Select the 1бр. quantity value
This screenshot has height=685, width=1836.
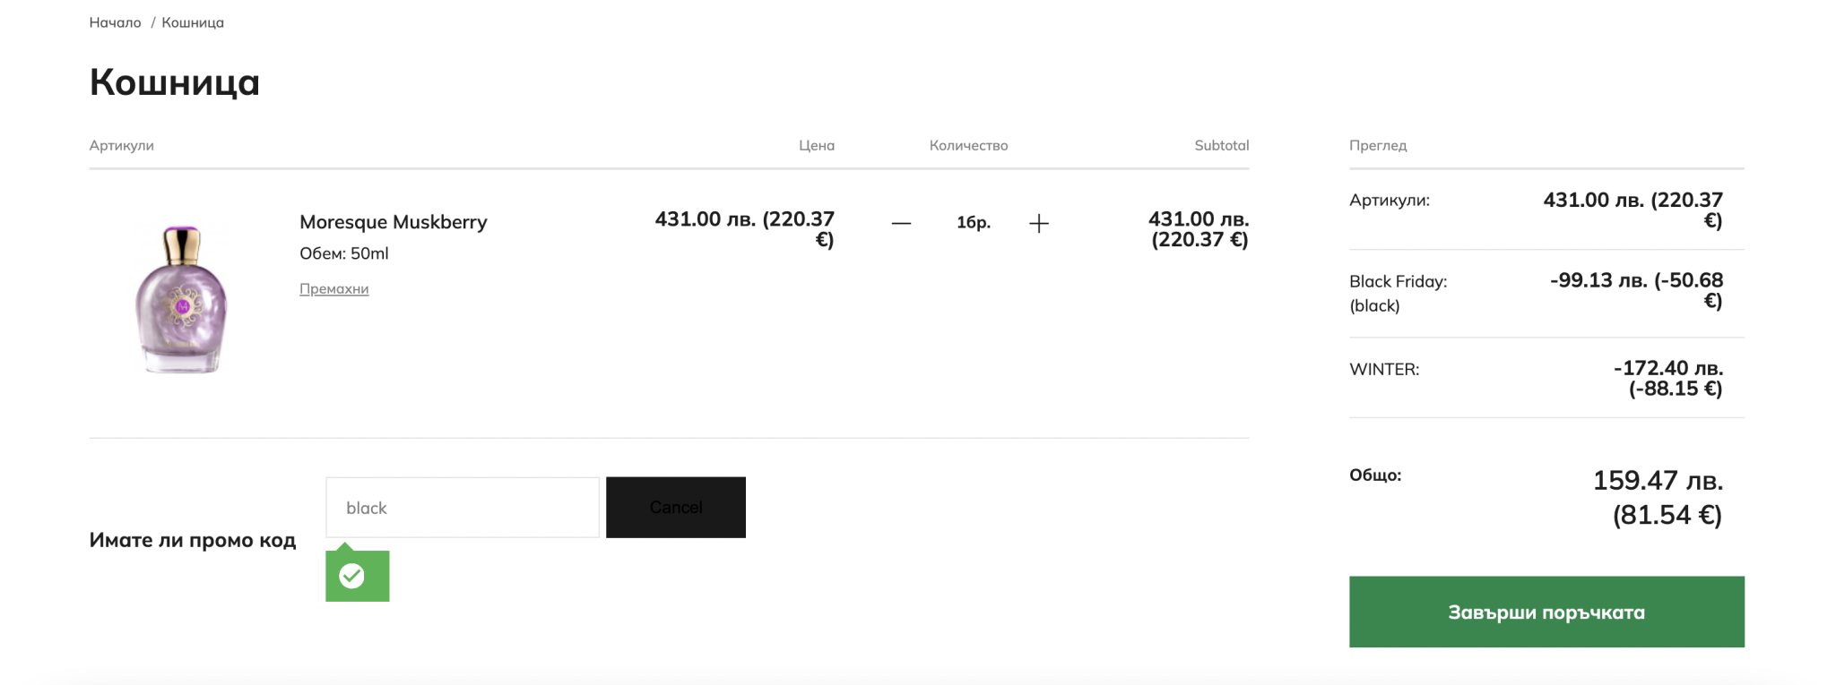[x=973, y=223]
